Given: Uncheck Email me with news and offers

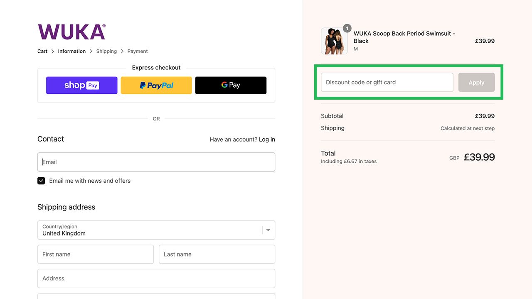Looking at the screenshot, I should tap(41, 181).
